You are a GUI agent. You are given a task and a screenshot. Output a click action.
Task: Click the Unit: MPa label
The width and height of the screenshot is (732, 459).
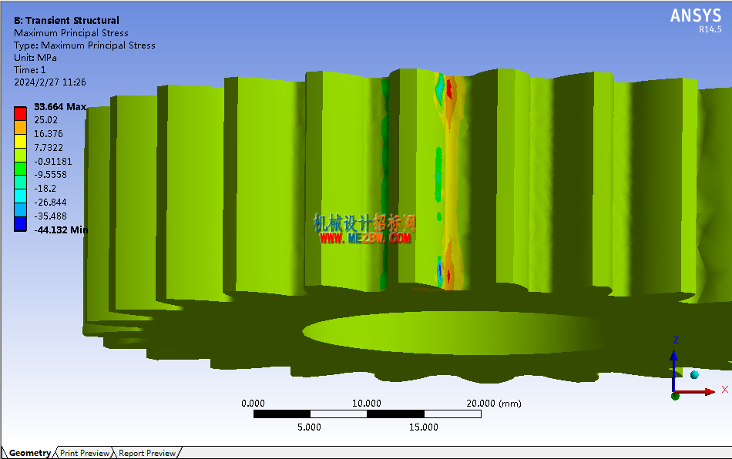tap(35, 57)
